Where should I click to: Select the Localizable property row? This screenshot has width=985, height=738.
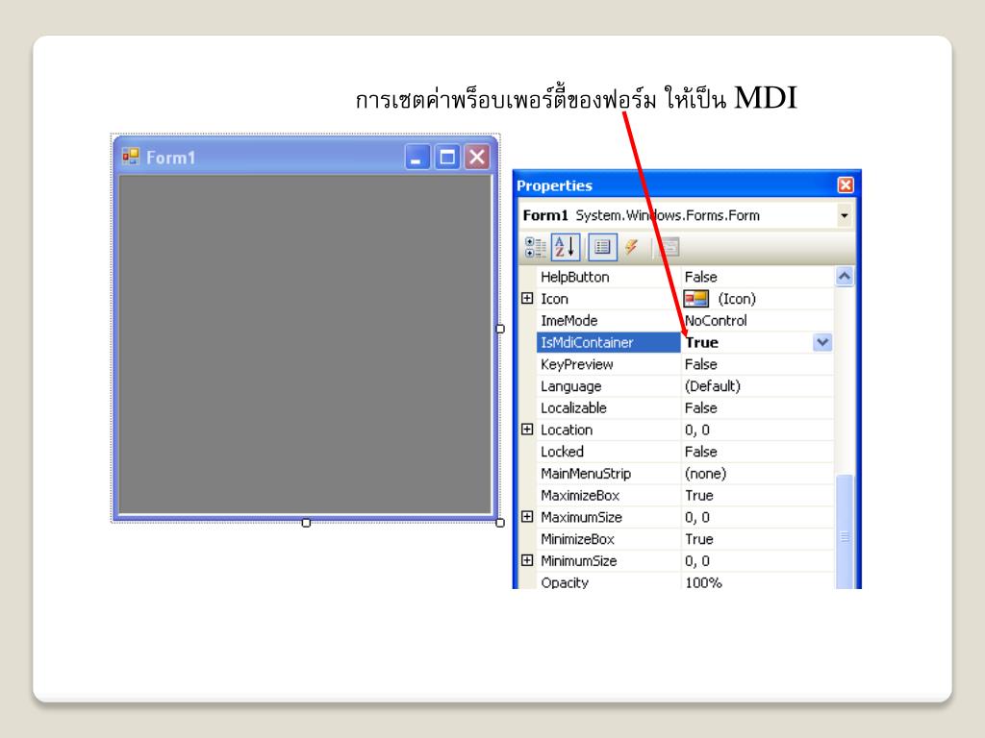point(685,407)
